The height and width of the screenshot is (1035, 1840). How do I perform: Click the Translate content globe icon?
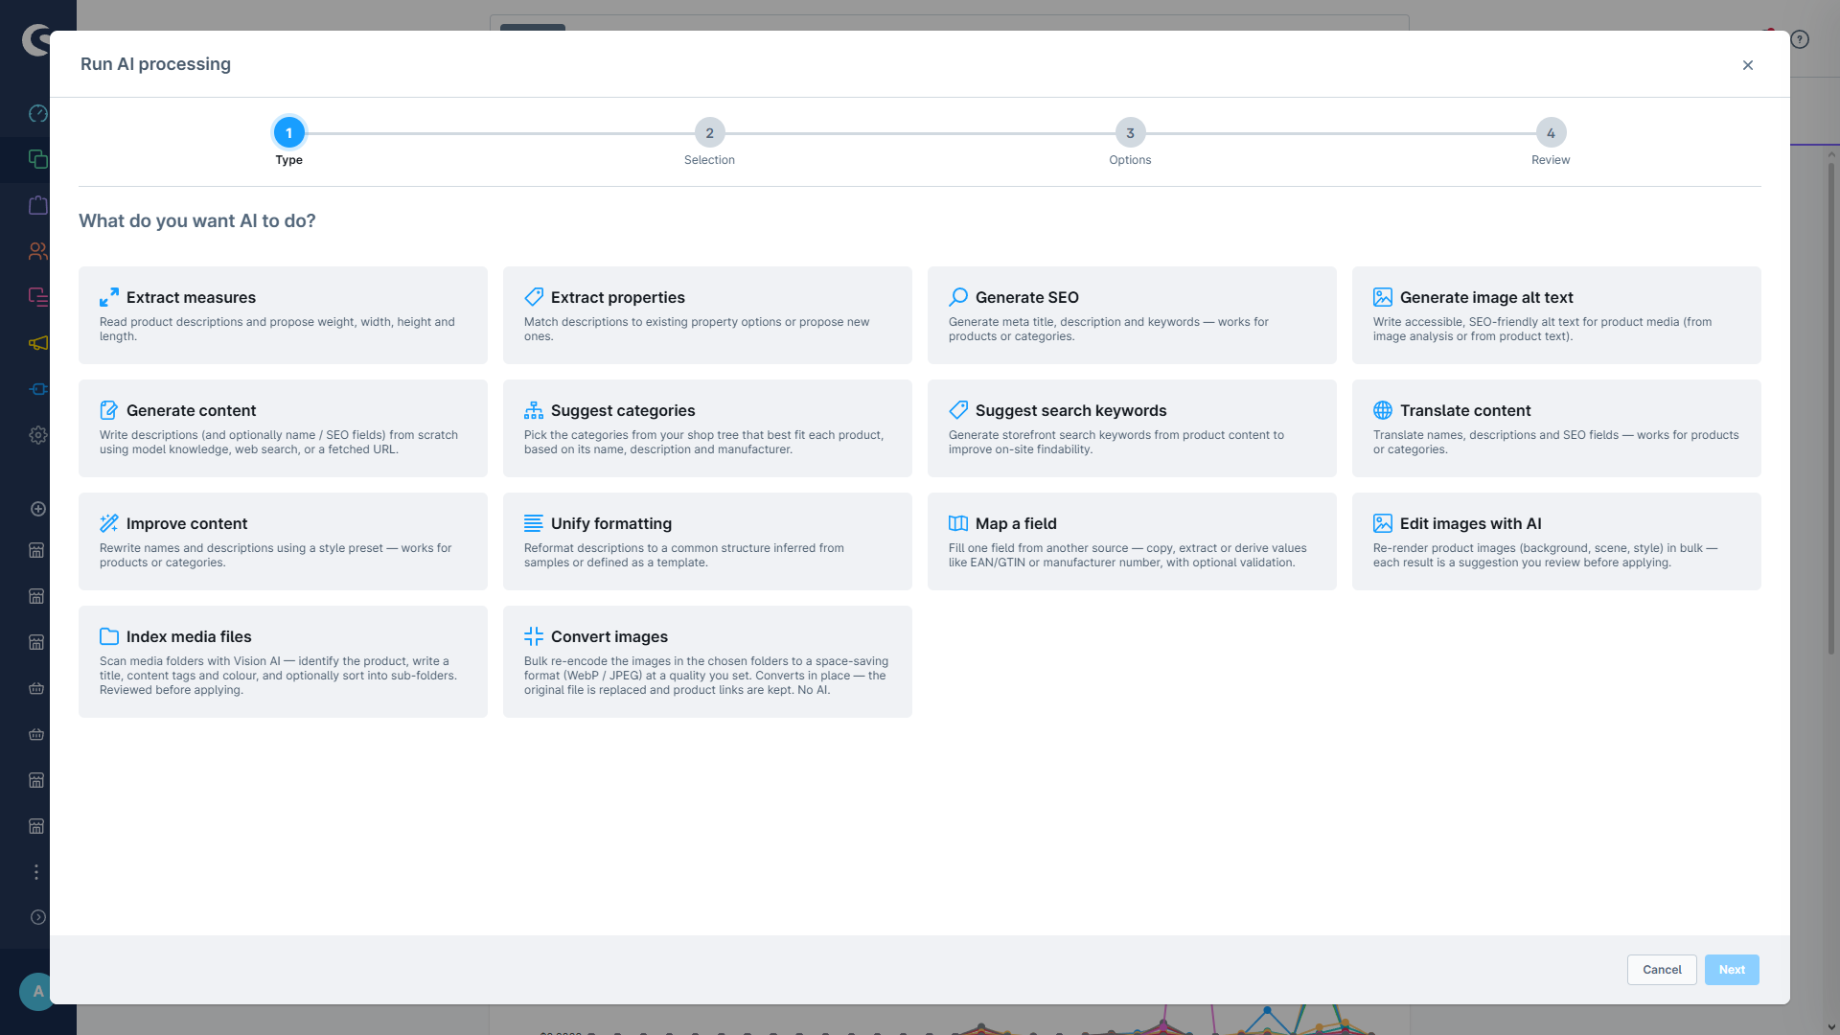(x=1383, y=410)
